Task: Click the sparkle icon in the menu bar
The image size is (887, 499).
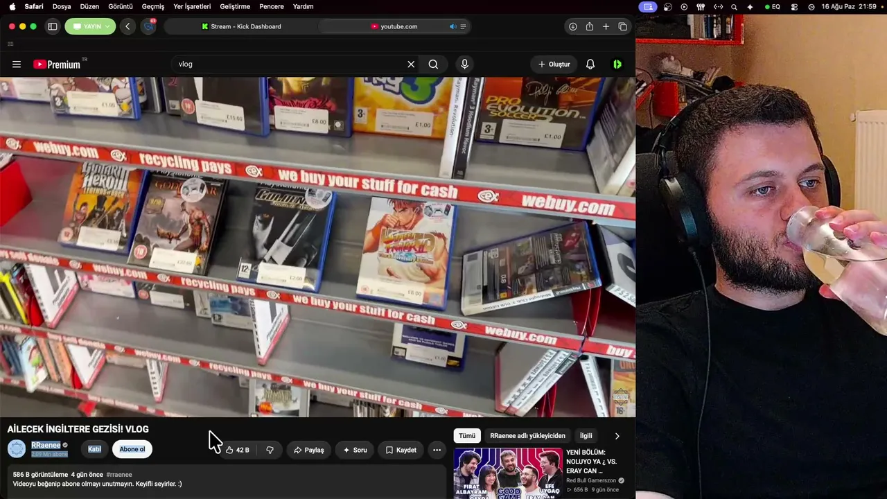Action: (x=750, y=6)
